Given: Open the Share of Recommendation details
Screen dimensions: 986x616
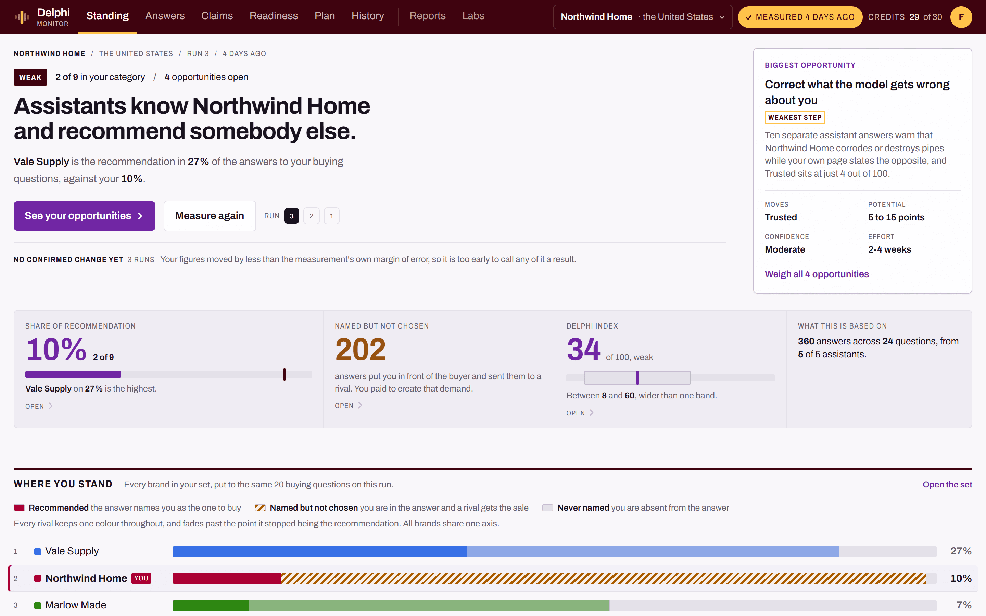Looking at the screenshot, I should pos(39,406).
